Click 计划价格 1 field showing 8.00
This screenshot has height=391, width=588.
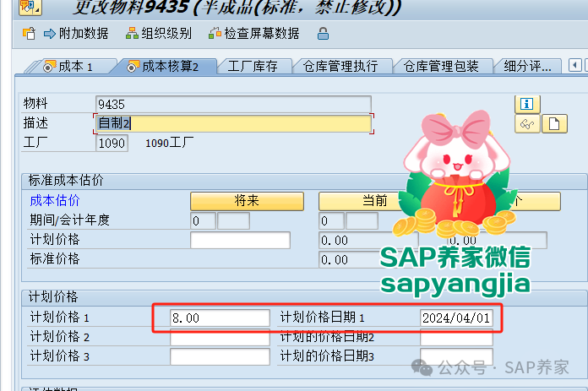point(220,318)
